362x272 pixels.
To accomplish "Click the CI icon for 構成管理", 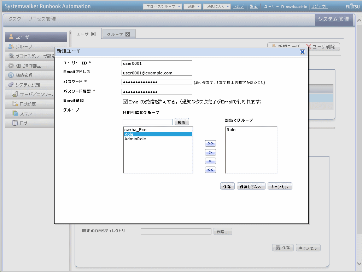I will 11,75.
